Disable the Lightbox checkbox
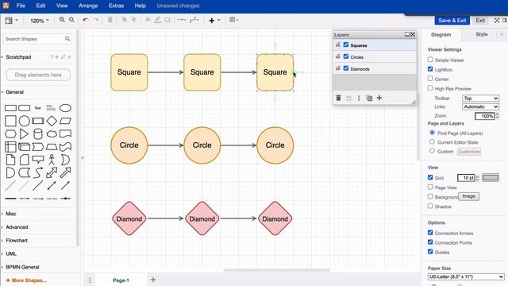This screenshot has height=286, width=508. (x=430, y=69)
